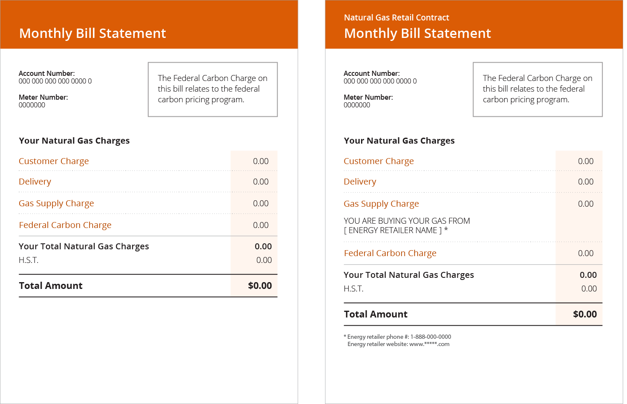This screenshot has height=404, width=627.
Task: Click the H.S.T. label in retail contract bill
Action: [x=354, y=289]
